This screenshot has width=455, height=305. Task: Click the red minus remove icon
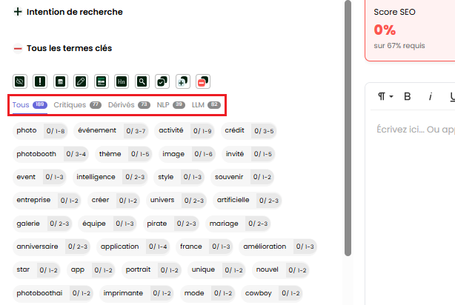click(x=202, y=81)
